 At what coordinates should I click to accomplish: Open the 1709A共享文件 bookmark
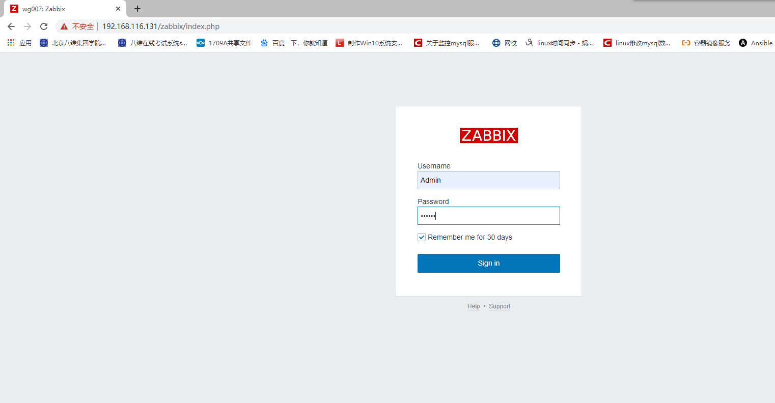coord(224,43)
